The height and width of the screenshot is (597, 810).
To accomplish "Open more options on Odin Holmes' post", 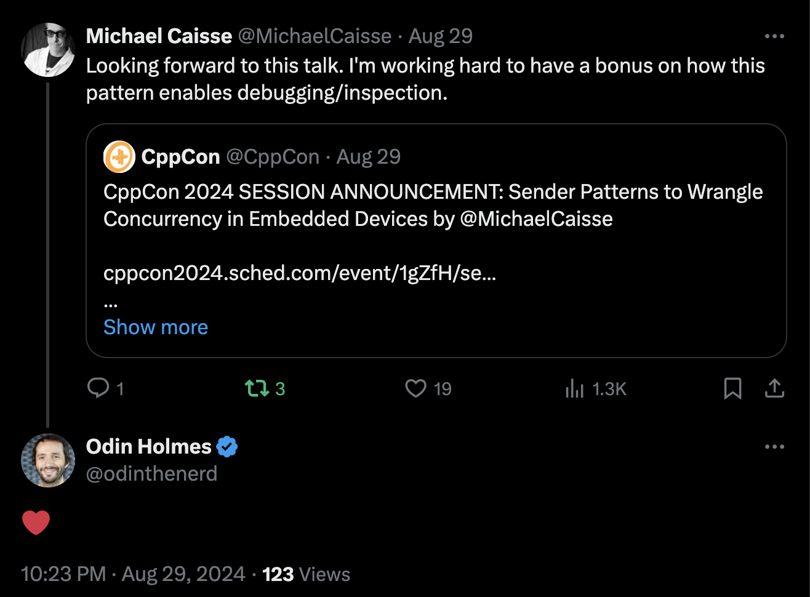I will point(774,447).
